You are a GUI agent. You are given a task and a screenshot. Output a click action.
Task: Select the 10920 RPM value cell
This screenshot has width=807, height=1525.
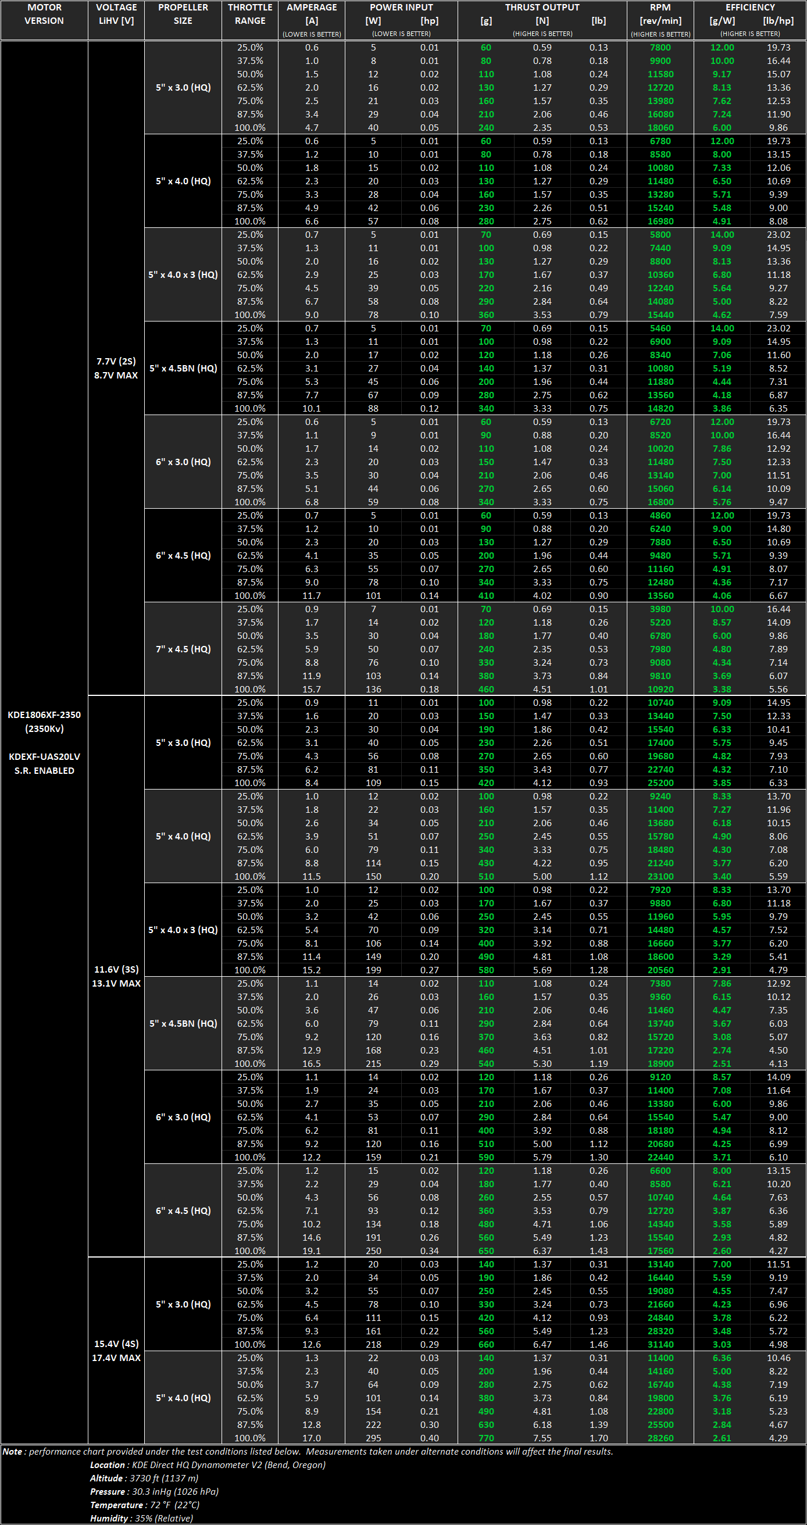[x=660, y=689]
